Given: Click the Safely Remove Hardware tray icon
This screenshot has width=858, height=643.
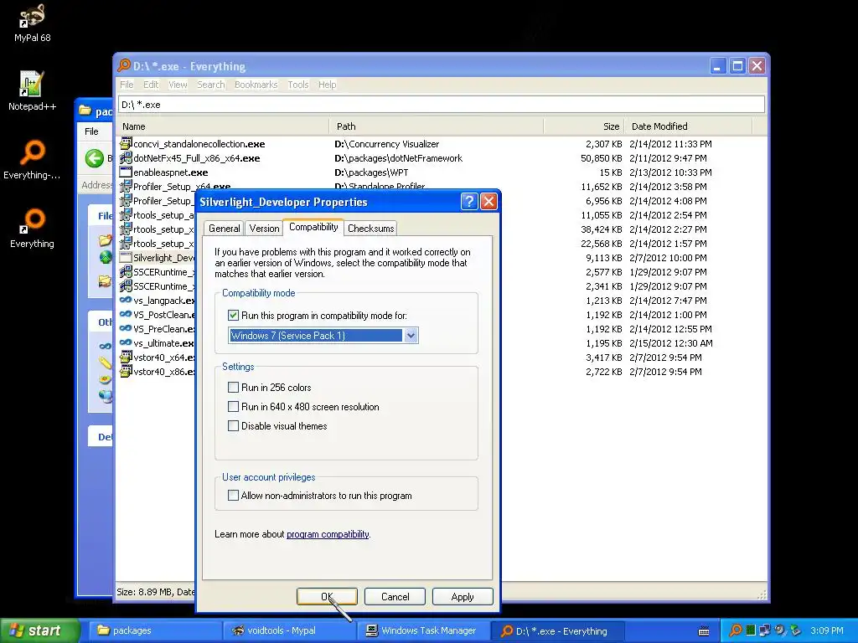Looking at the screenshot, I should (x=795, y=630).
